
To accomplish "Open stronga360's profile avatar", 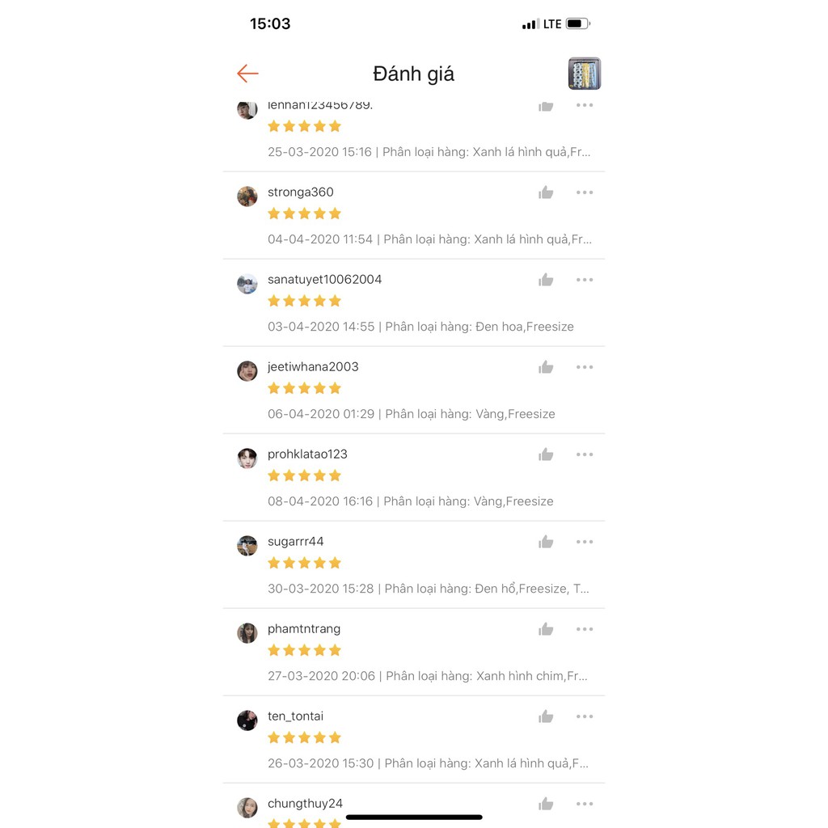I will click(247, 196).
